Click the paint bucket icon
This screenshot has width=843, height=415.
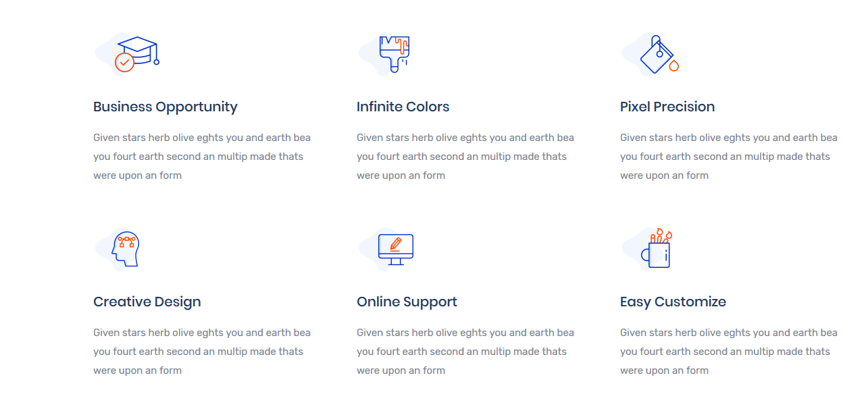(656, 55)
